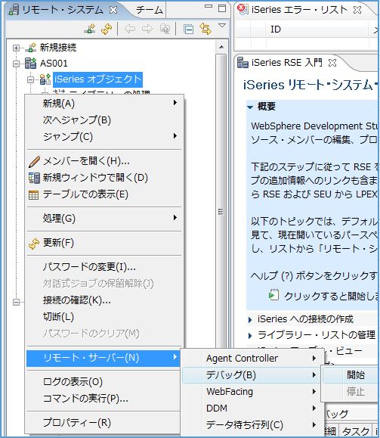Expand ライブラリー・リストの管理 section
The image size is (380, 438).
pyautogui.click(x=250, y=335)
